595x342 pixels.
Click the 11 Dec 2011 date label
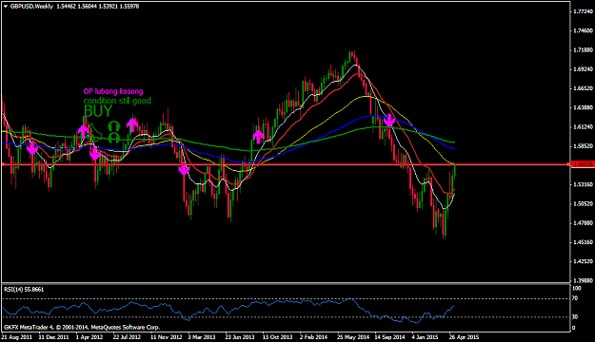[54, 337]
